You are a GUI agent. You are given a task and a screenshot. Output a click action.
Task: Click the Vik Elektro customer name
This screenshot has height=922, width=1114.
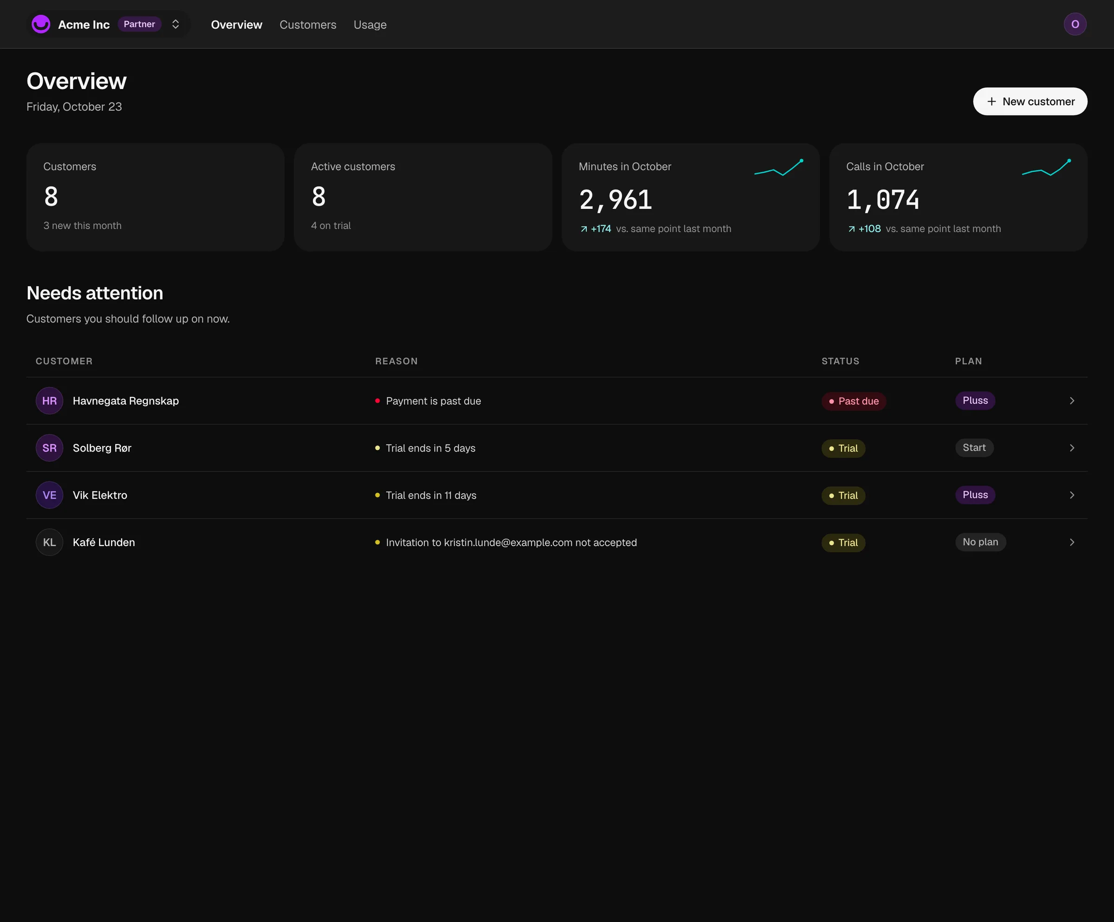point(100,496)
